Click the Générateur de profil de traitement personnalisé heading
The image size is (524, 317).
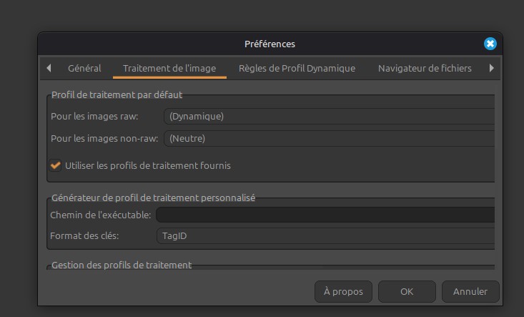[153, 197]
